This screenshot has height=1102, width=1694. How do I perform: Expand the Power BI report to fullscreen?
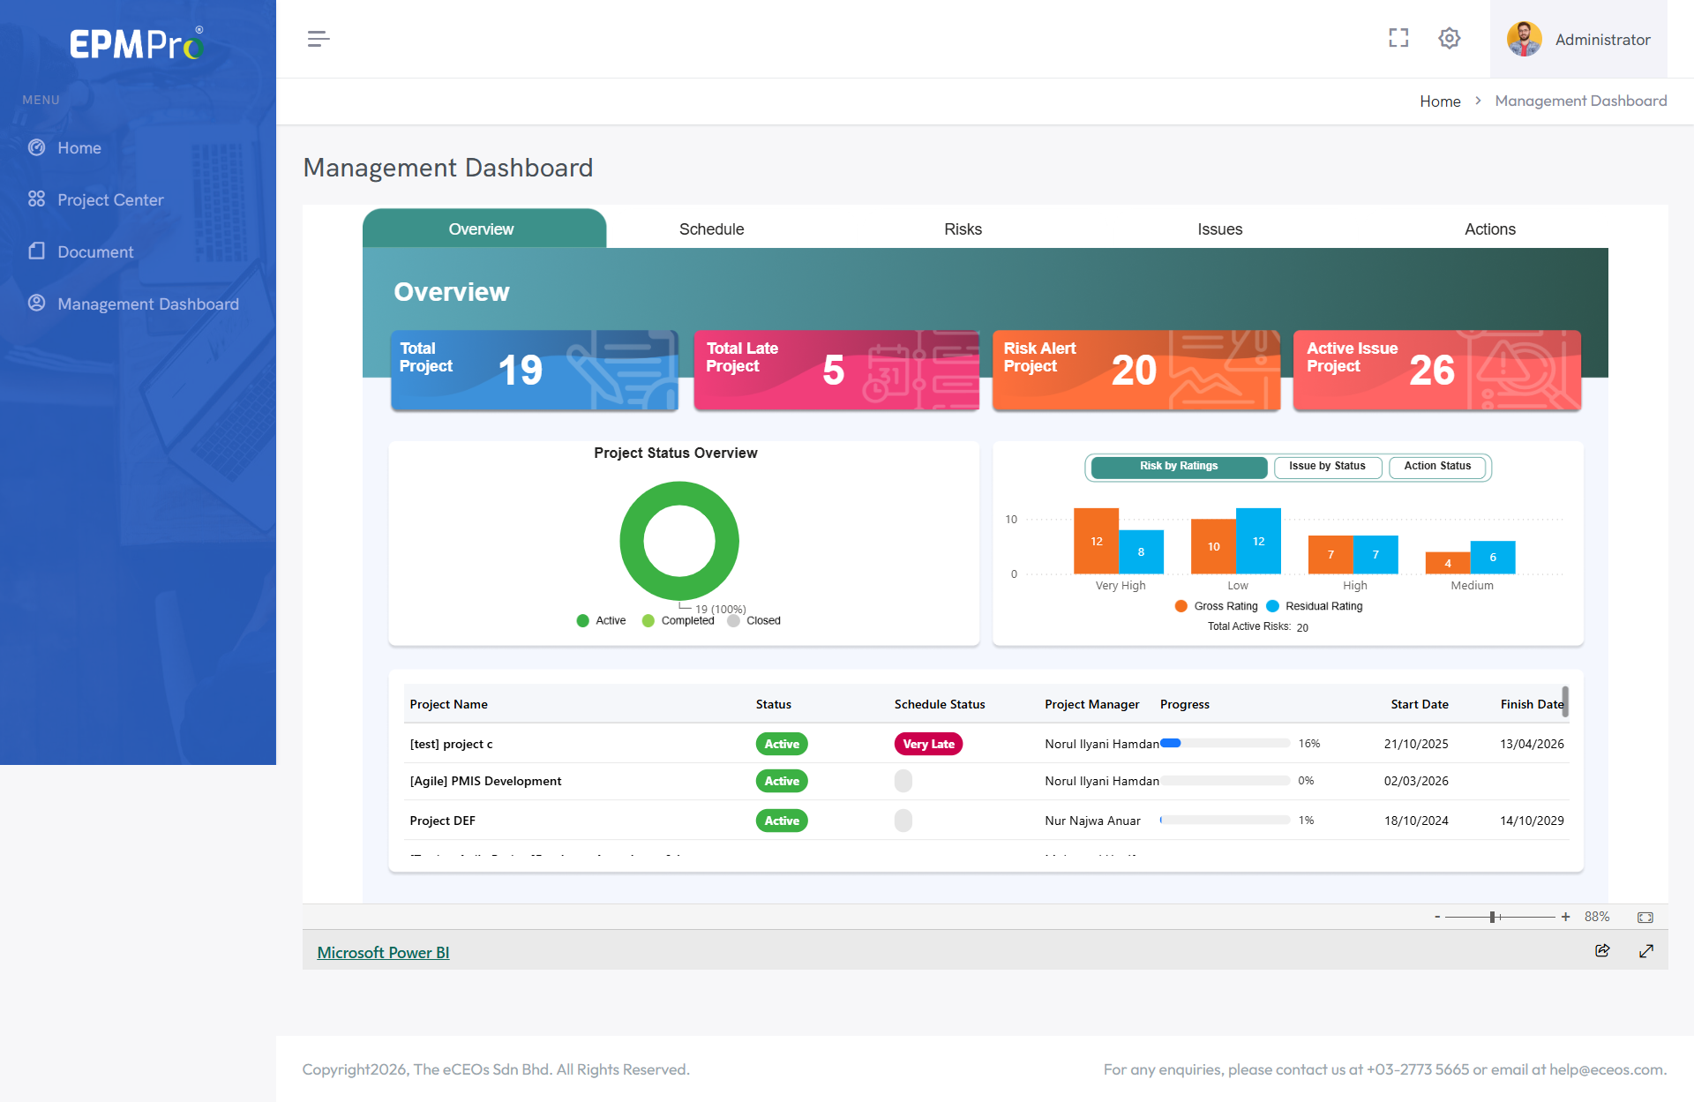(x=1646, y=950)
